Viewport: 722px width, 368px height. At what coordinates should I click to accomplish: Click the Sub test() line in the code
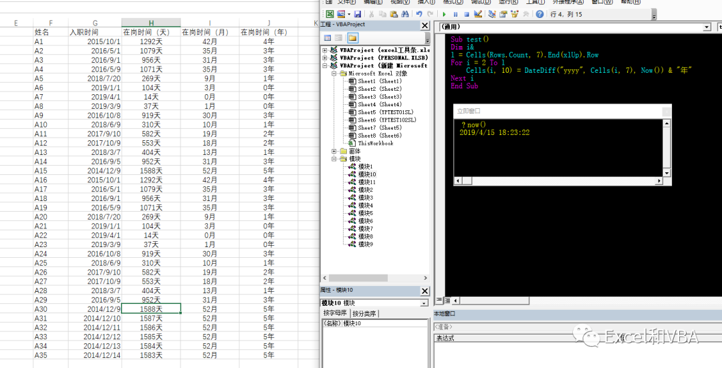click(x=470, y=39)
